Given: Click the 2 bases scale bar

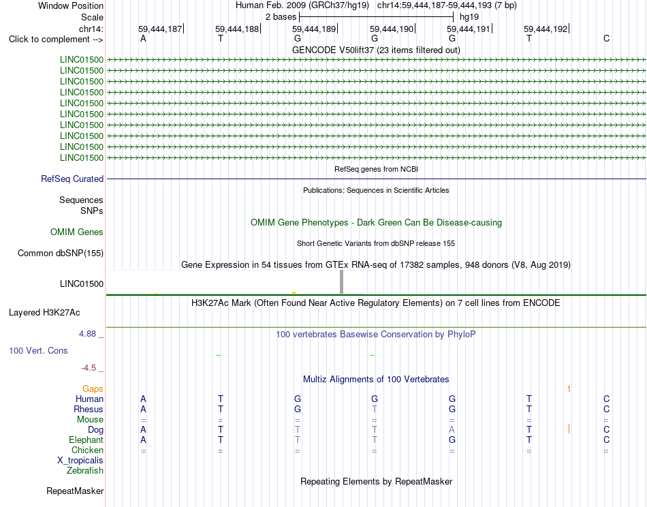Looking at the screenshot, I should click(377, 17).
